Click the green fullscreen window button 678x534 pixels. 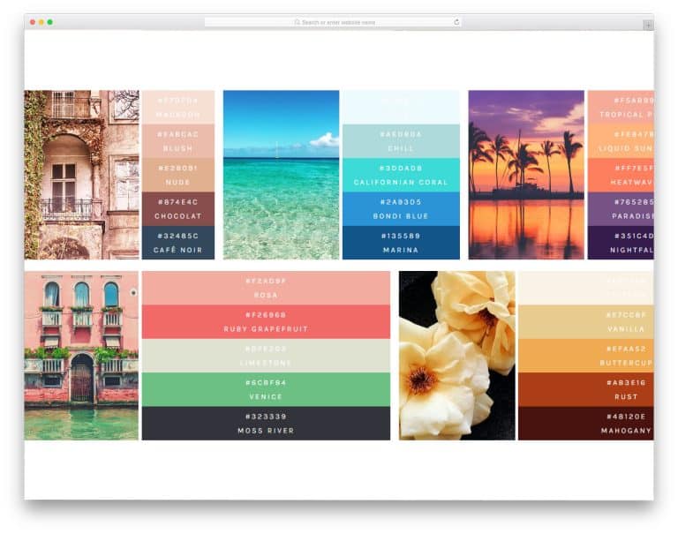pos(50,22)
